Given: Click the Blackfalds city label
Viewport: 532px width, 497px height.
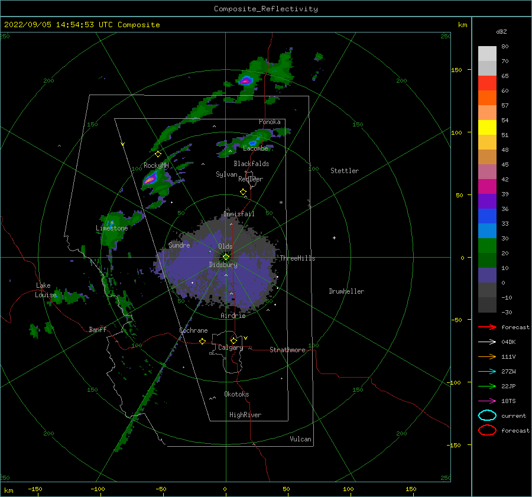Looking at the screenshot, I should 251,164.
